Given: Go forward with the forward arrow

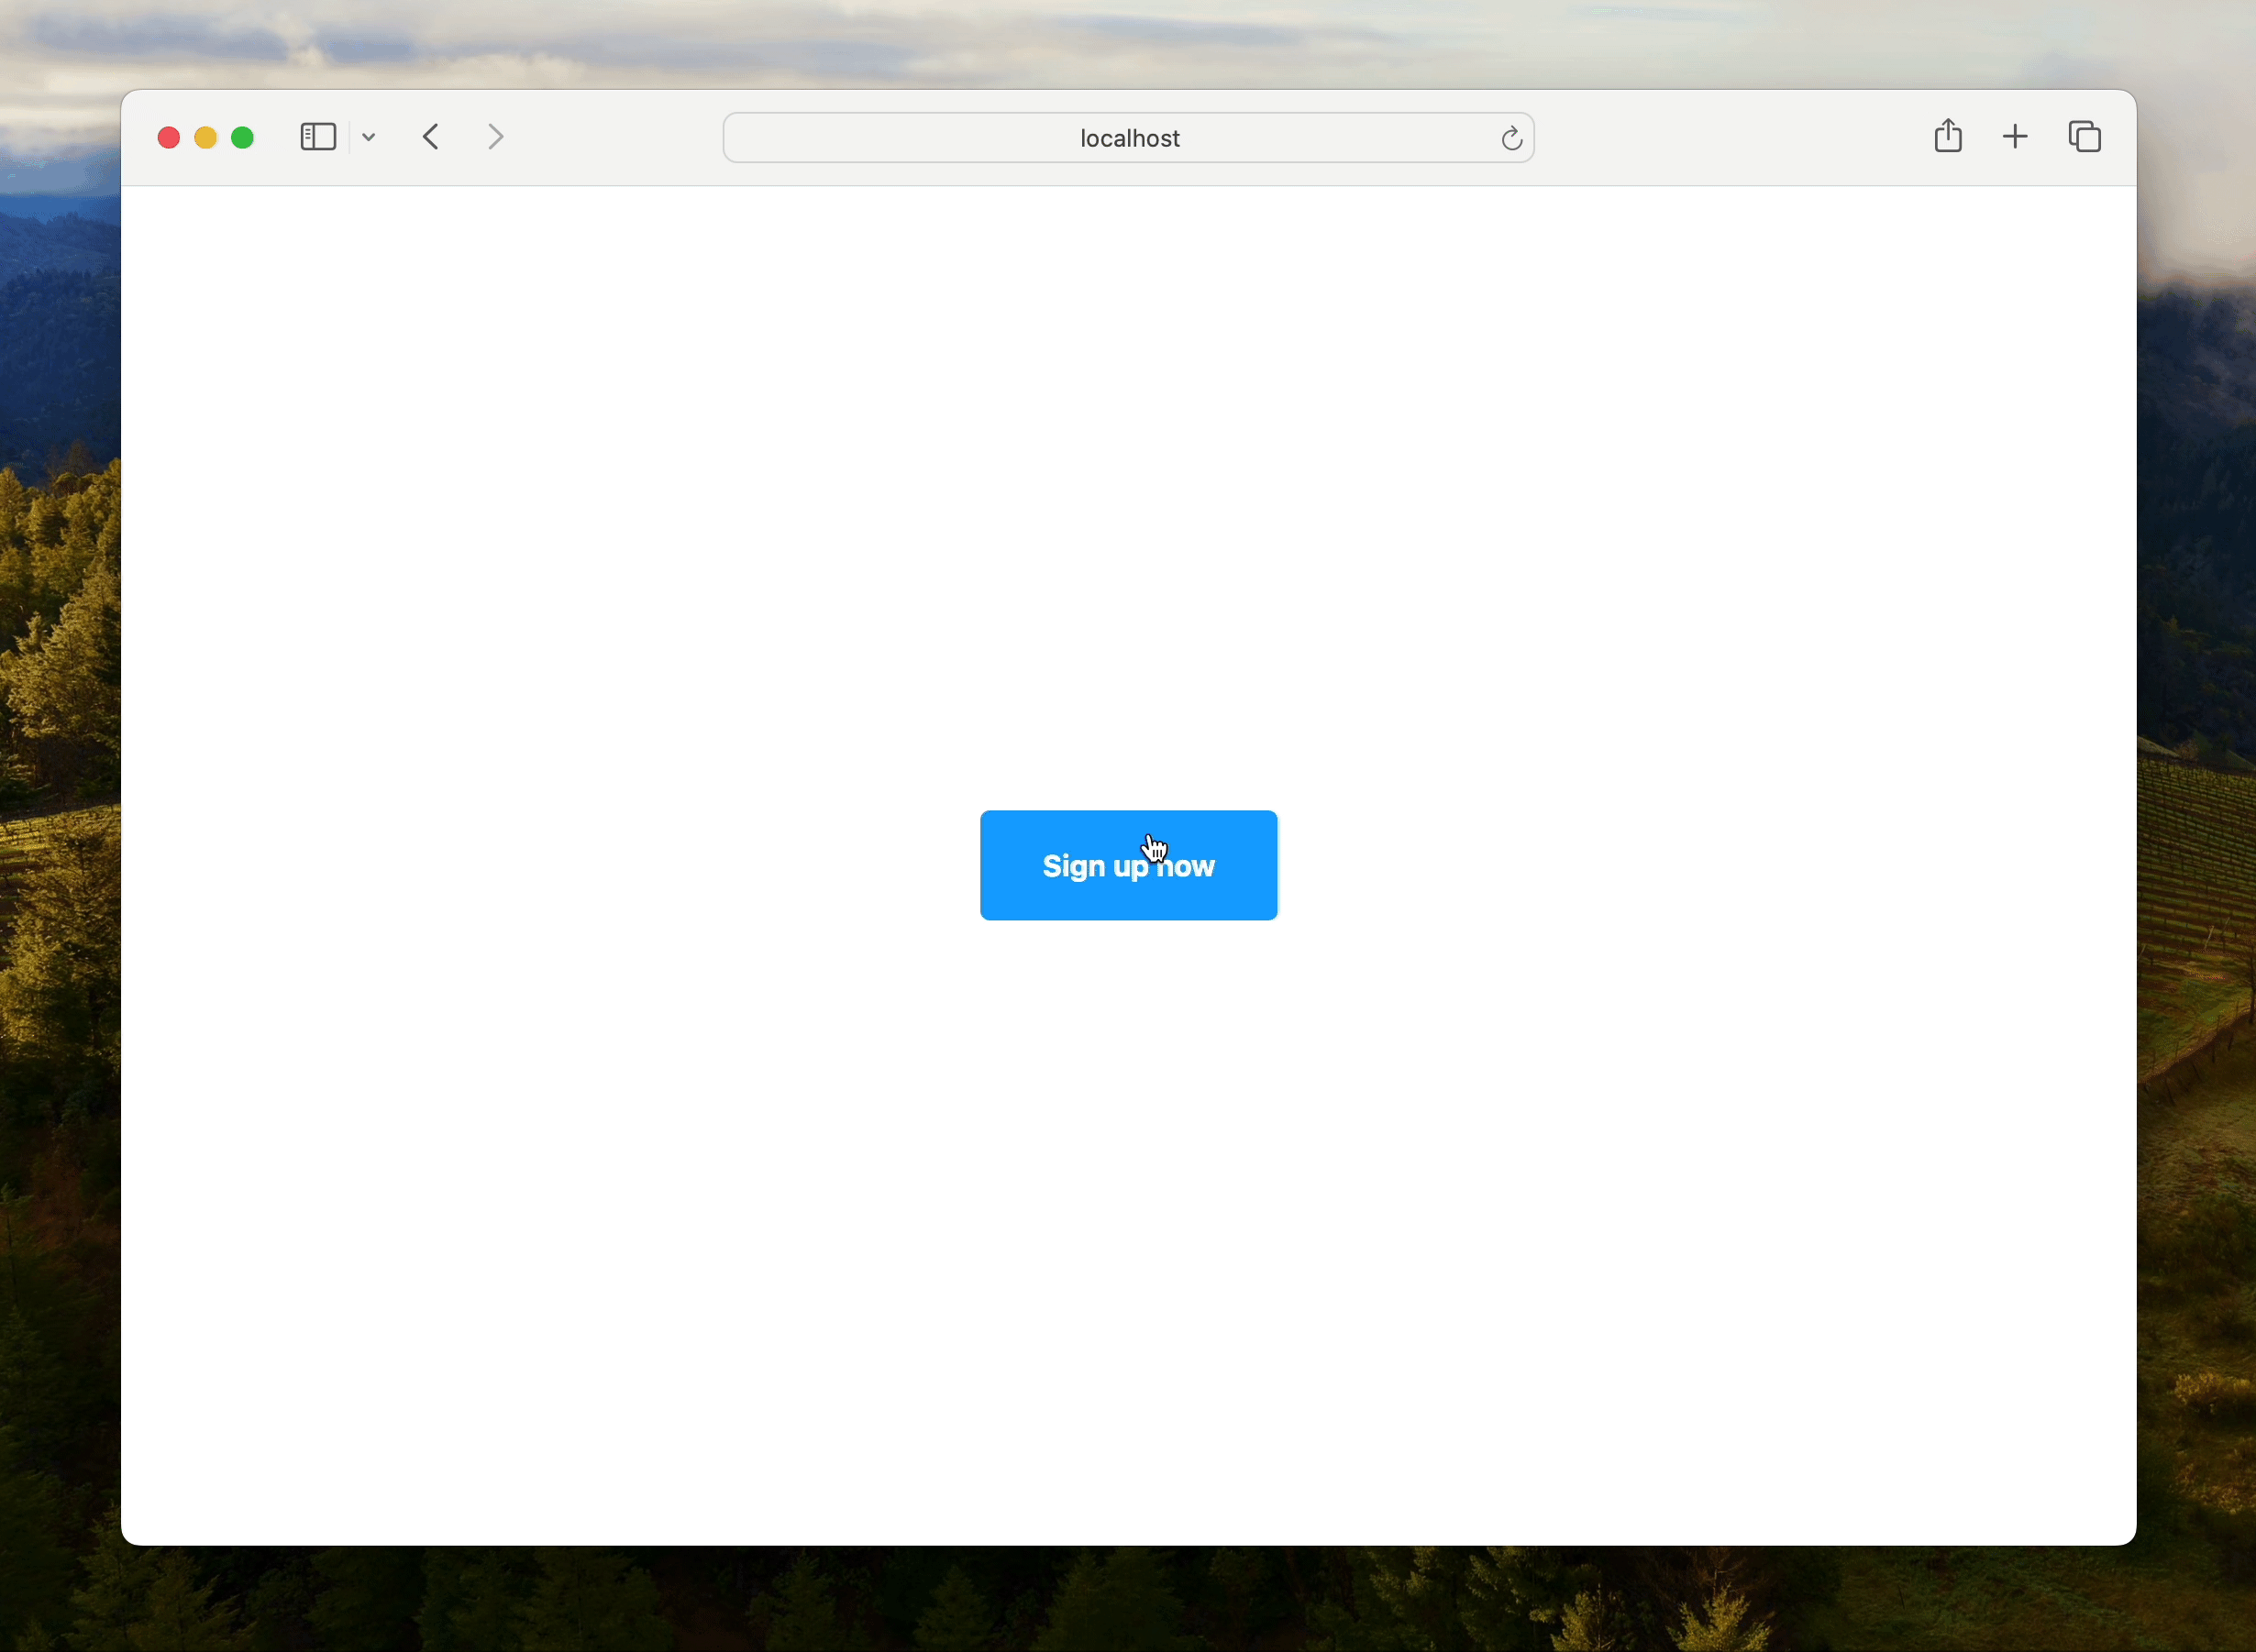Looking at the screenshot, I should tap(495, 137).
